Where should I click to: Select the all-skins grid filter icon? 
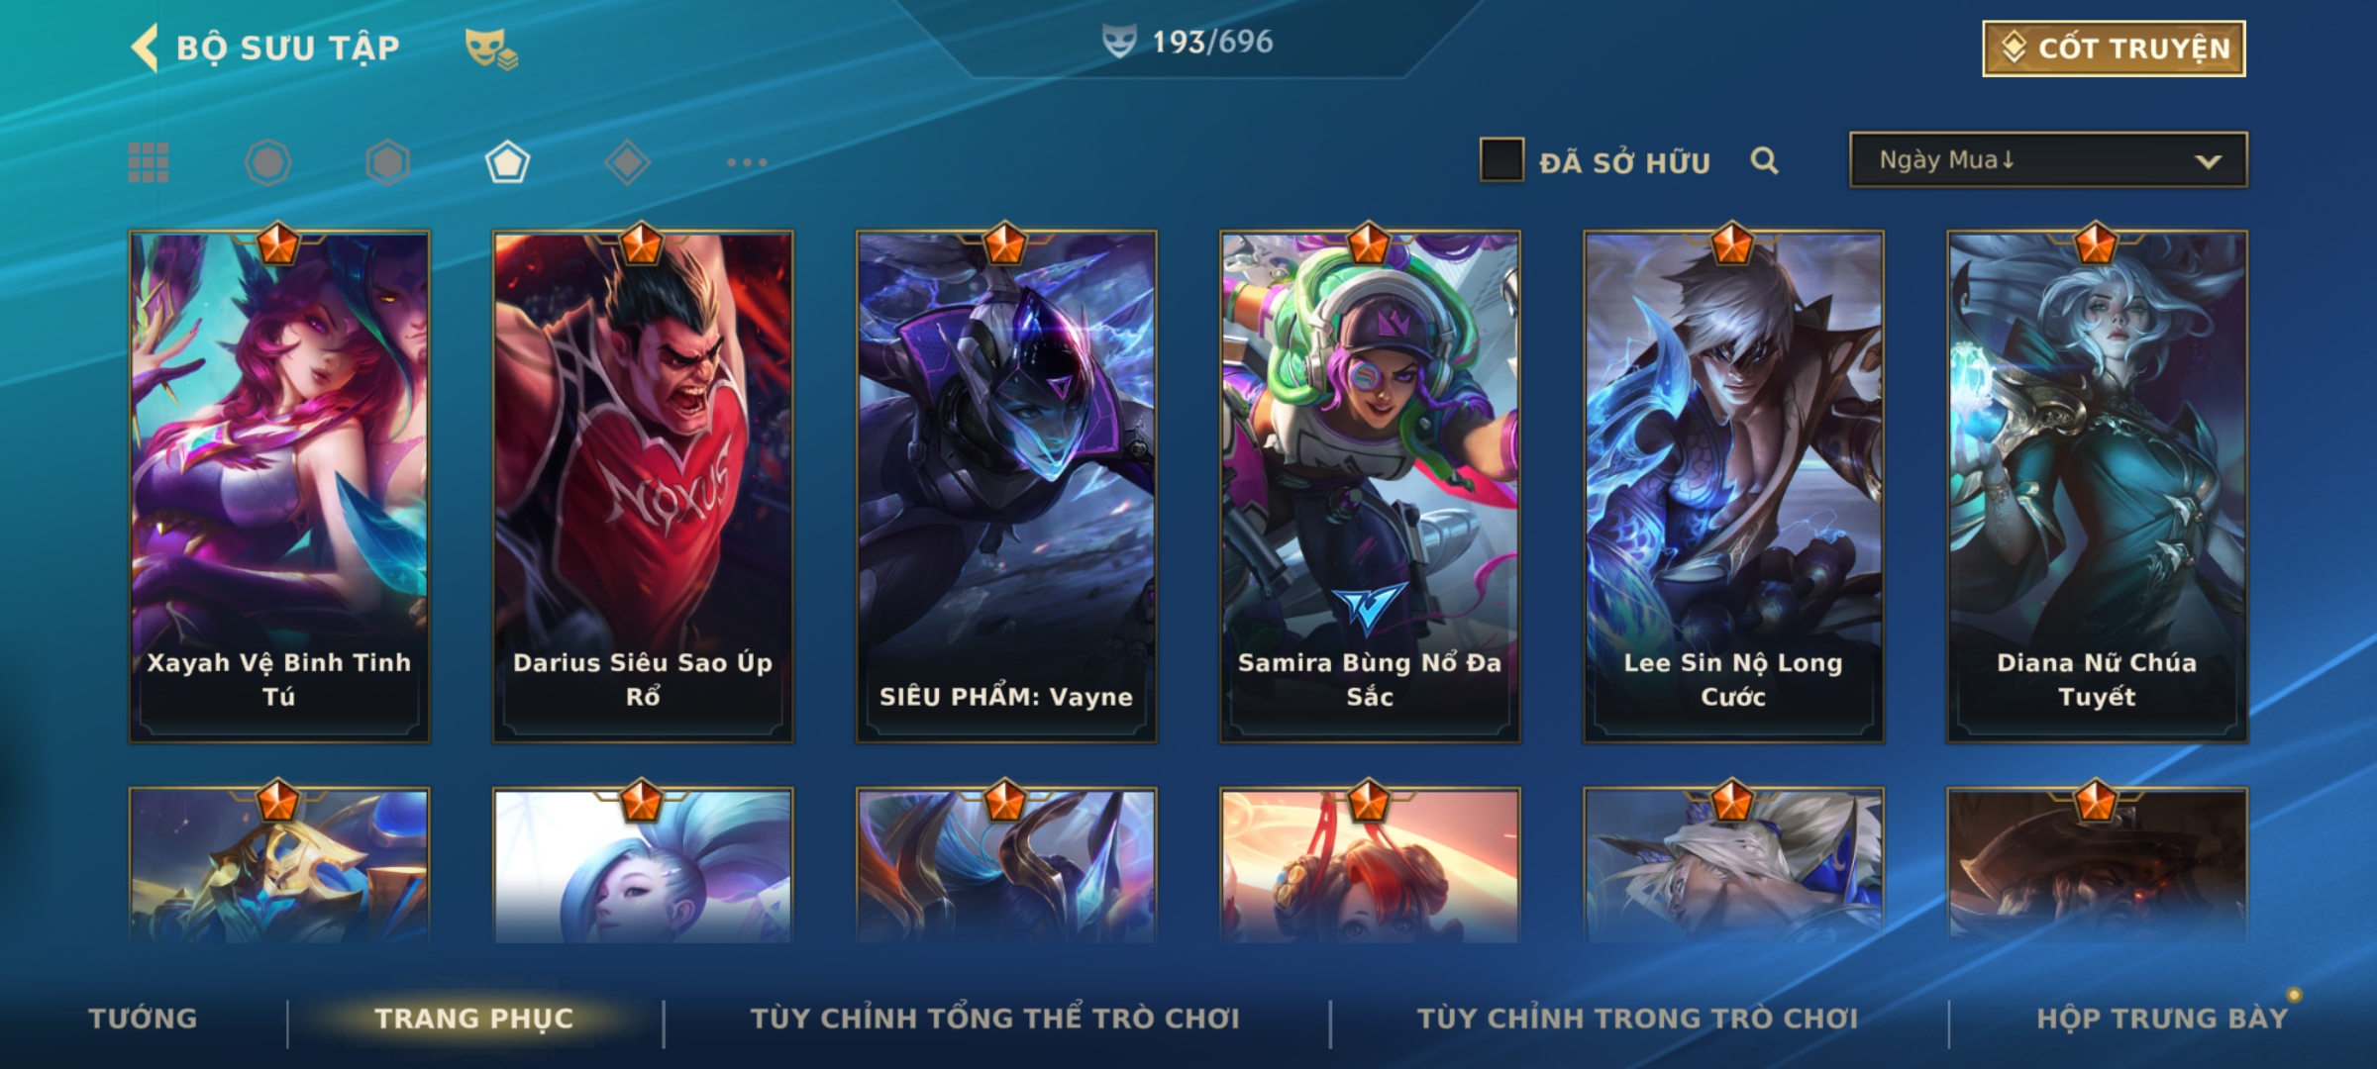tap(149, 162)
